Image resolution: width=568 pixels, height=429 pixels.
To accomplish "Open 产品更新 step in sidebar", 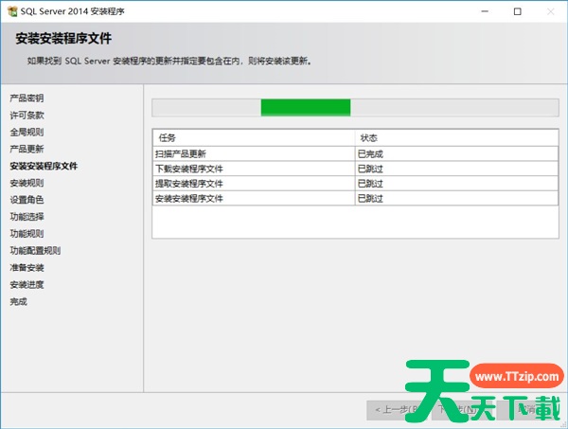I will [x=27, y=150].
